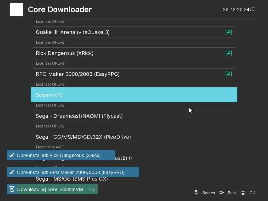
Task: Click License: GPLv3 under Rick Dangerous
Action: (50, 63)
